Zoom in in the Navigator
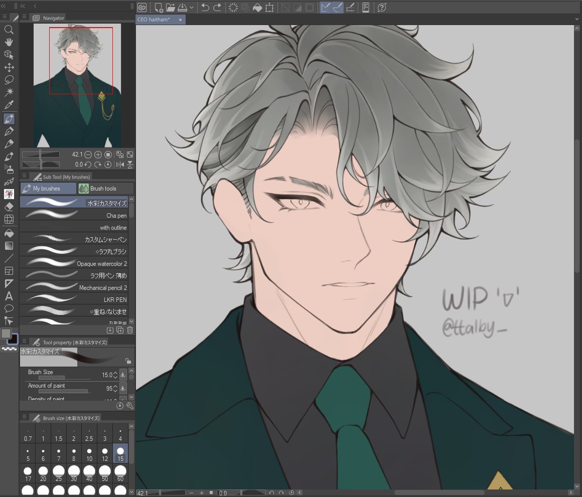582x497 pixels. click(98, 154)
